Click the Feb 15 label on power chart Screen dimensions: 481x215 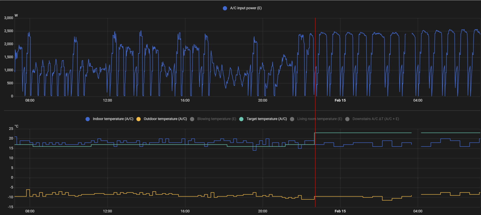coord(340,100)
